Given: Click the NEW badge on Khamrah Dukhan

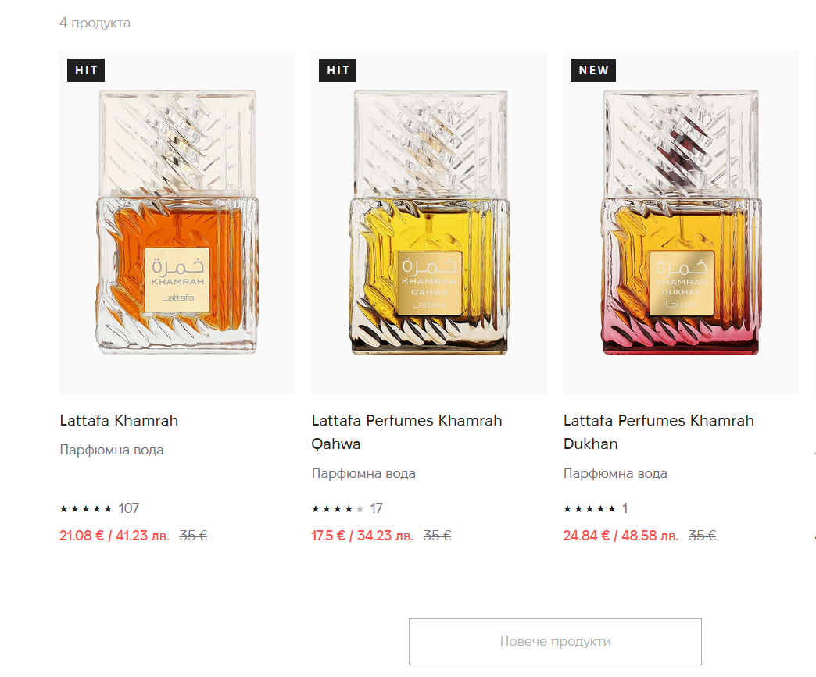Looking at the screenshot, I should [x=593, y=70].
